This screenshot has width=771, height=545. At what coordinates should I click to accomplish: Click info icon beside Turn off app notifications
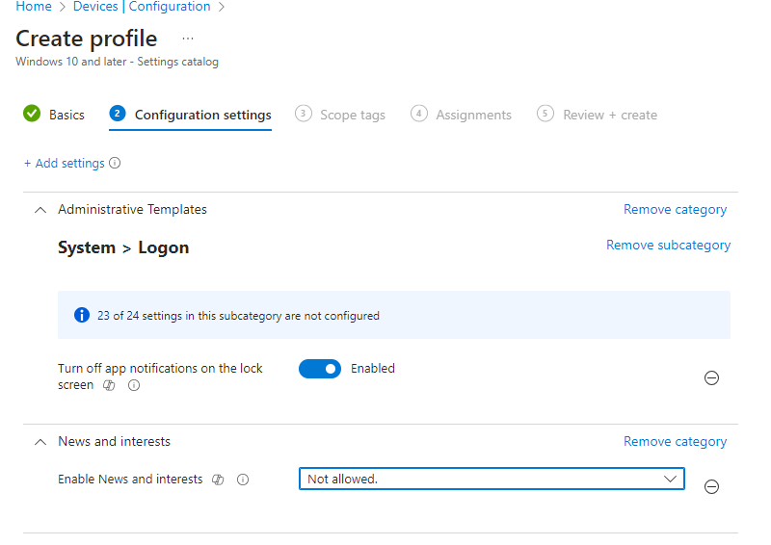tap(134, 386)
